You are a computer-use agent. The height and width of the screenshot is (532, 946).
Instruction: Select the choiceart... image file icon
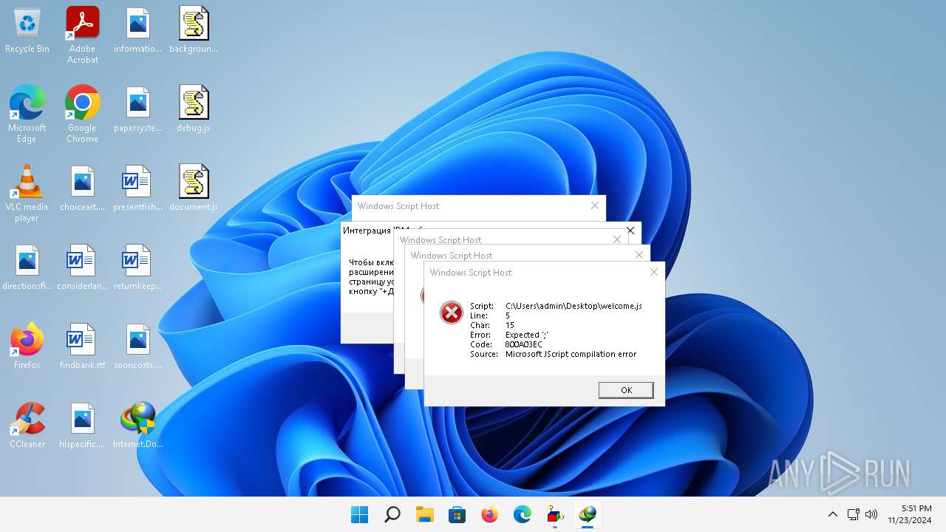pos(83,188)
